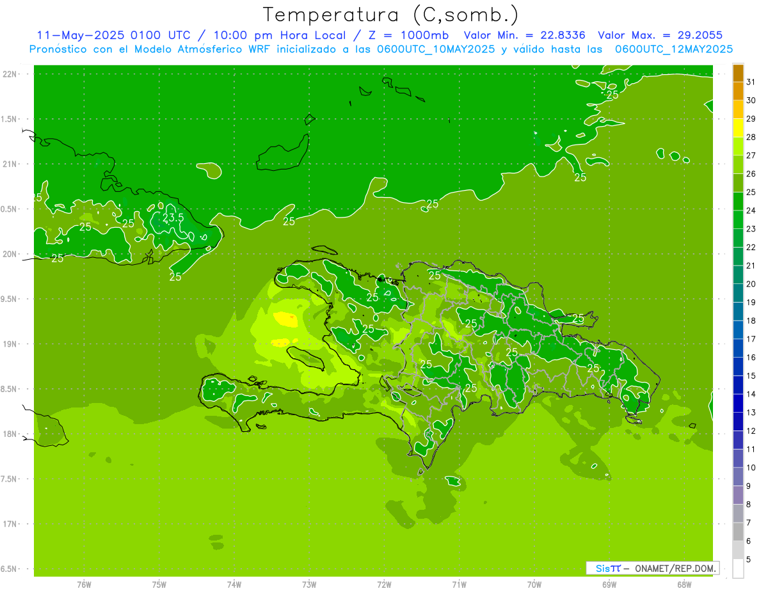The height and width of the screenshot is (593, 768).
Task: Click the 72W longitude axis label
Action: [x=384, y=585]
